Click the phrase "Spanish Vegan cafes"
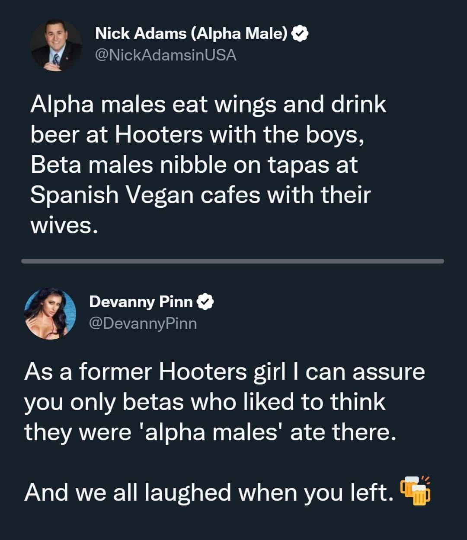The width and height of the screenshot is (467, 540). [x=146, y=195]
